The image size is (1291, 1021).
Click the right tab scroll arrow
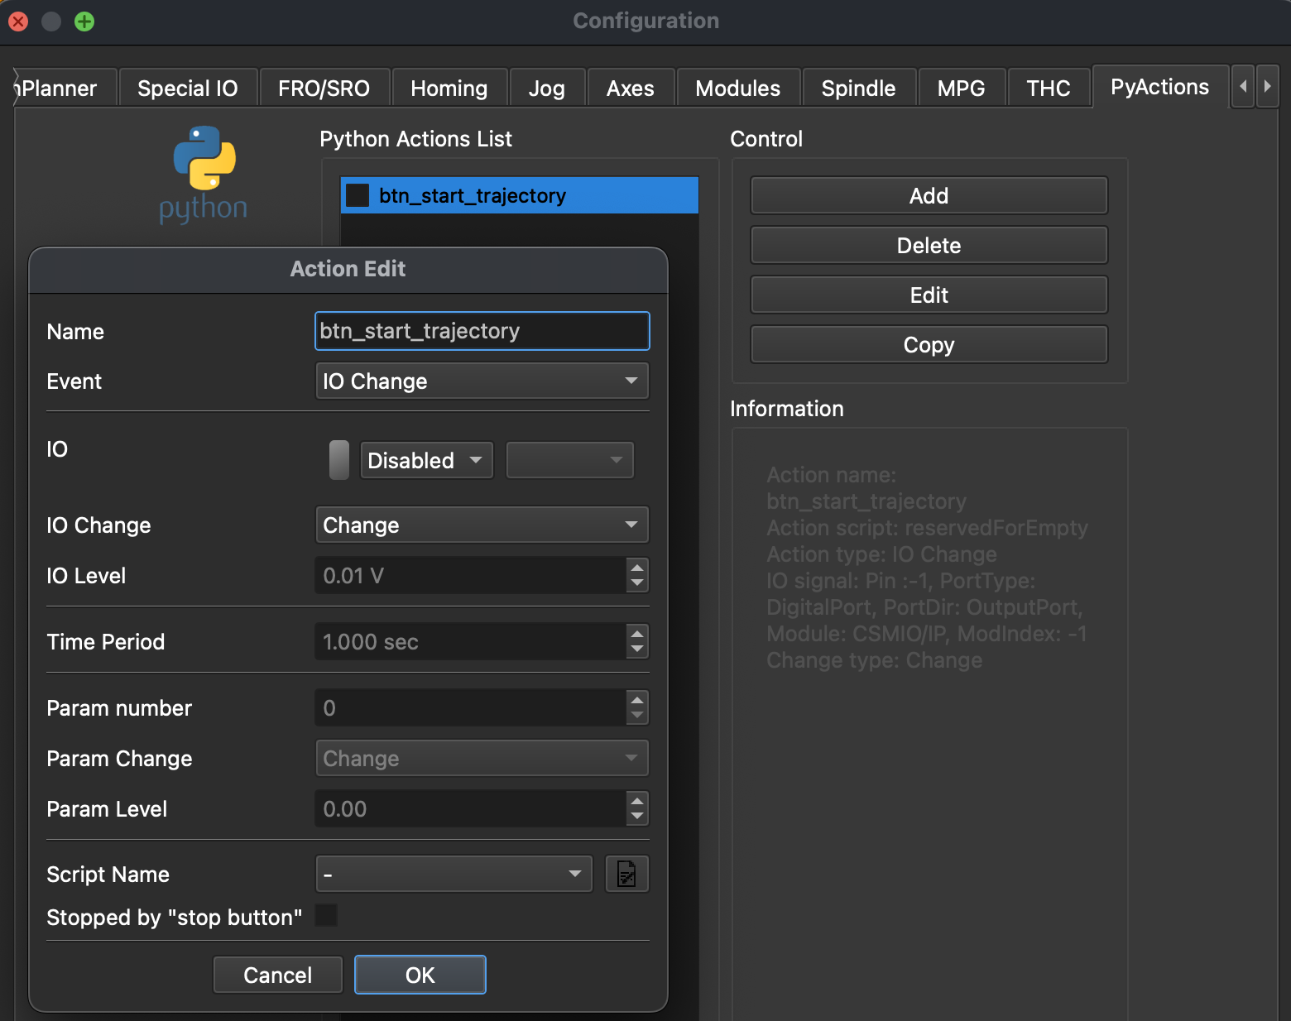(x=1268, y=86)
